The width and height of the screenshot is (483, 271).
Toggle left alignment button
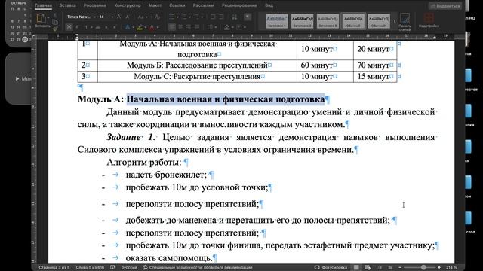click(172, 27)
